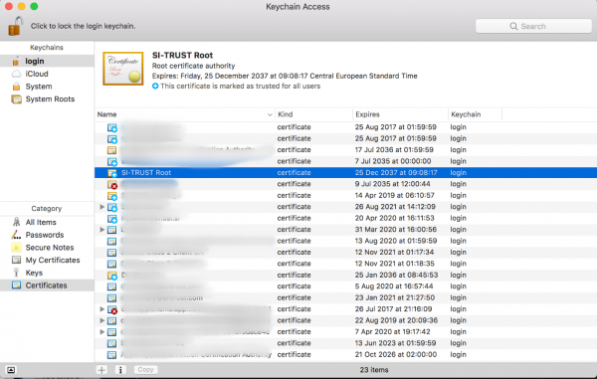The height and width of the screenshot is (379, 597).
Task: Click the All Items icon
Action: 16,222
